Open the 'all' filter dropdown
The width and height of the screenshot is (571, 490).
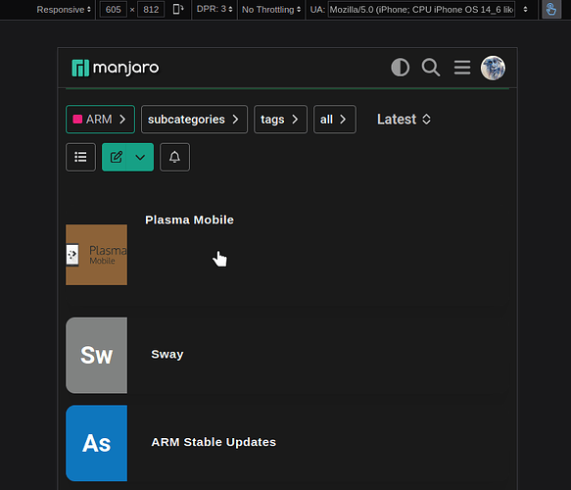point(335,120)
